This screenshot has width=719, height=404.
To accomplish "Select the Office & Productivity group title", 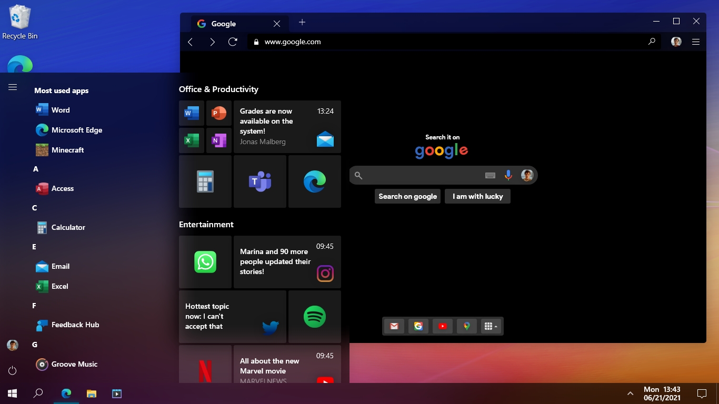I will (218, 89).
